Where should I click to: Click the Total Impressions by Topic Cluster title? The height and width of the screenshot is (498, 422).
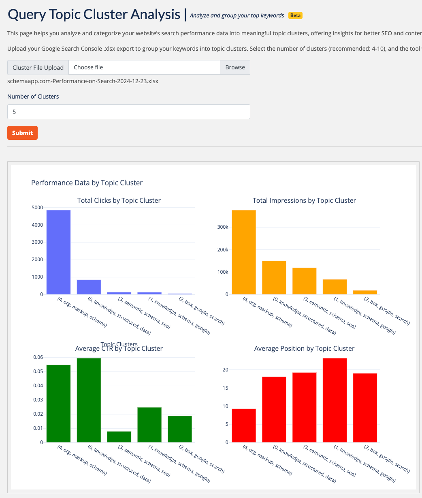(x=304, y=200)
